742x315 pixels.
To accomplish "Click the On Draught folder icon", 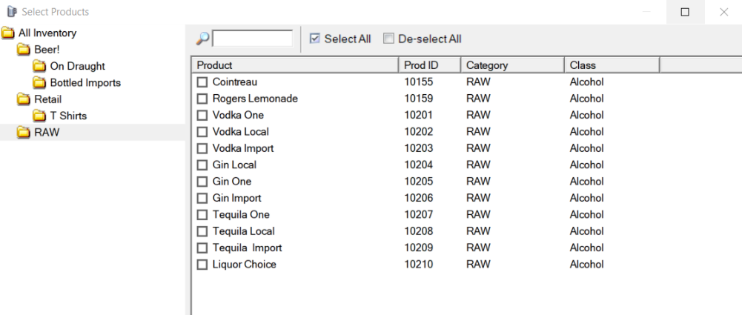I will pos(39,66).
